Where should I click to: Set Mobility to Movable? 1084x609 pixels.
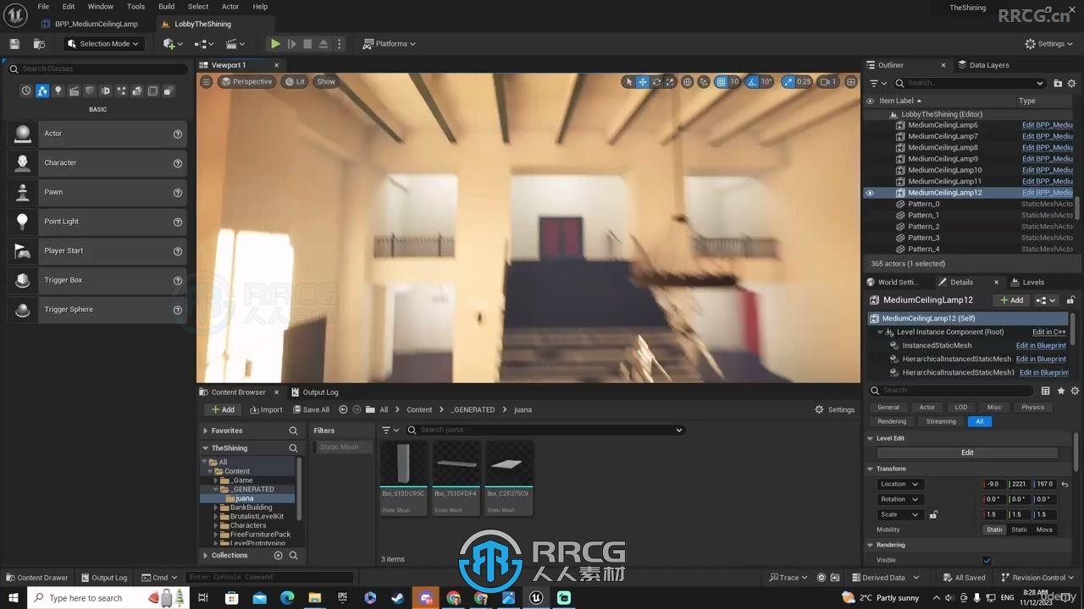[x=1044, y=529]
